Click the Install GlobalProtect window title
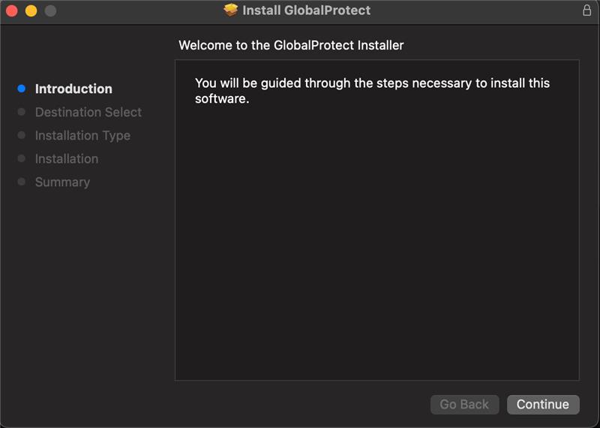 click(307, 11)
